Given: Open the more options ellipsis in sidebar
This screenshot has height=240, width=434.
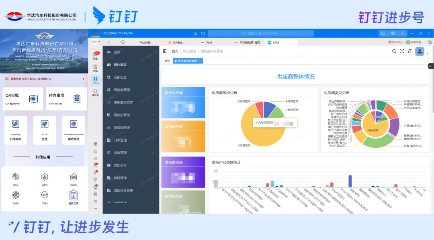Looking at the screenshot, I should 96,208.
